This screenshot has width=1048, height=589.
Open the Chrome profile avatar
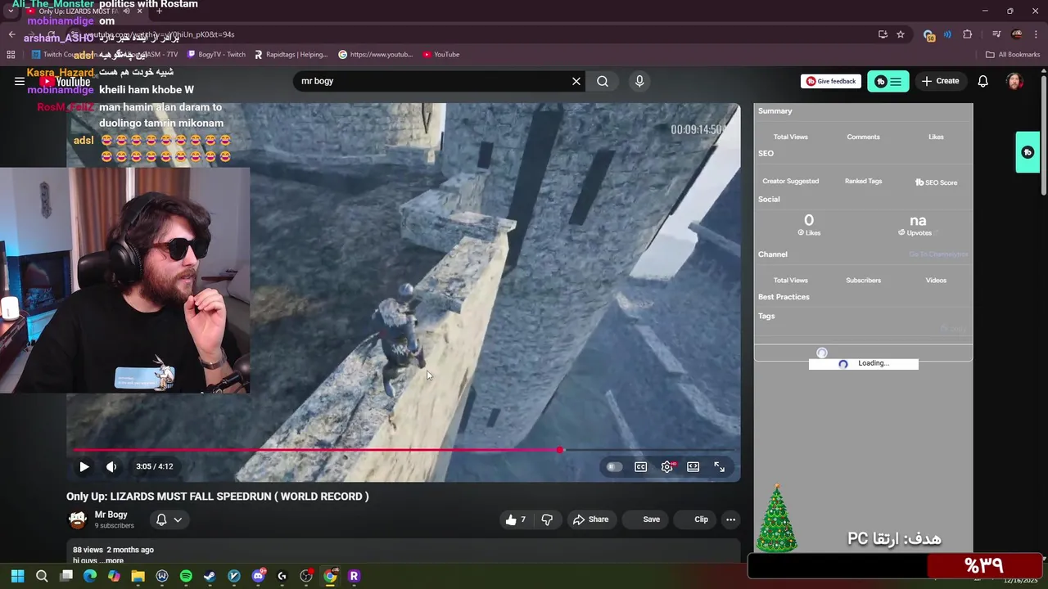1017,34
